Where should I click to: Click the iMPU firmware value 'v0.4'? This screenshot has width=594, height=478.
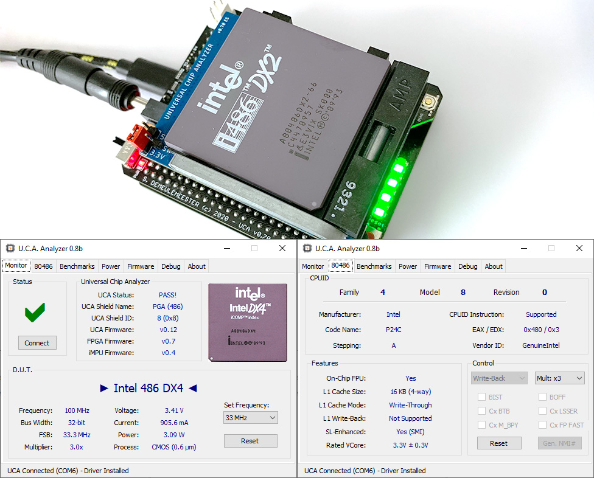click(x=168, y=353)
